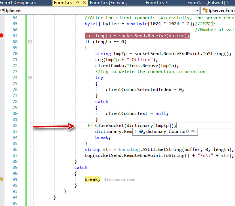Screen dimensions: 235x206
Task: Click the catch keyword on line 89
Action: [81, 167]
